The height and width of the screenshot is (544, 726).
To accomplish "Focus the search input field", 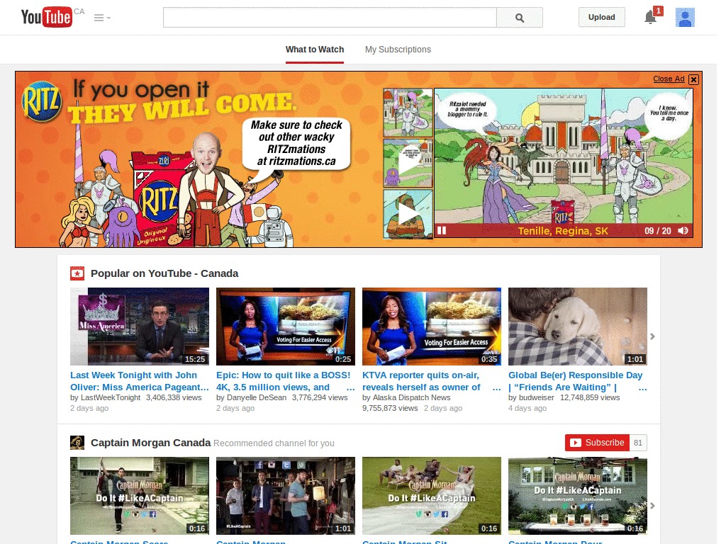I will coord(330,18).
